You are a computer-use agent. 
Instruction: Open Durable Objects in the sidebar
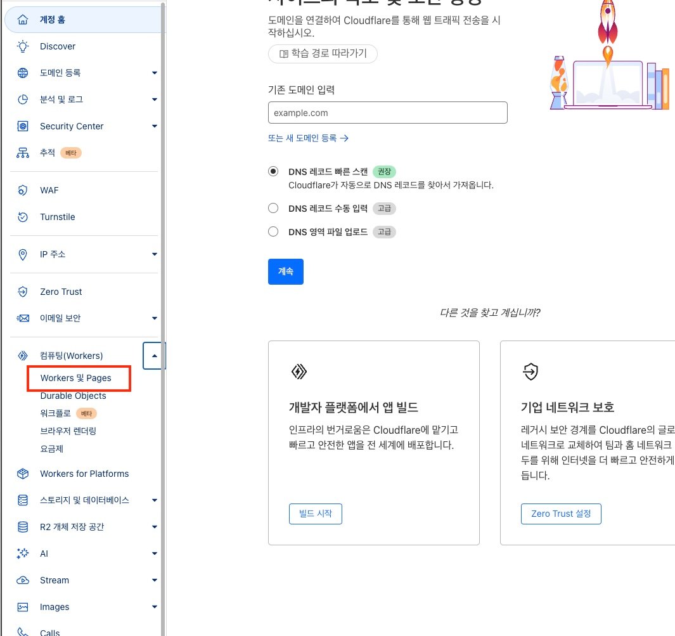pyautogui.click(x=73, y=396)
